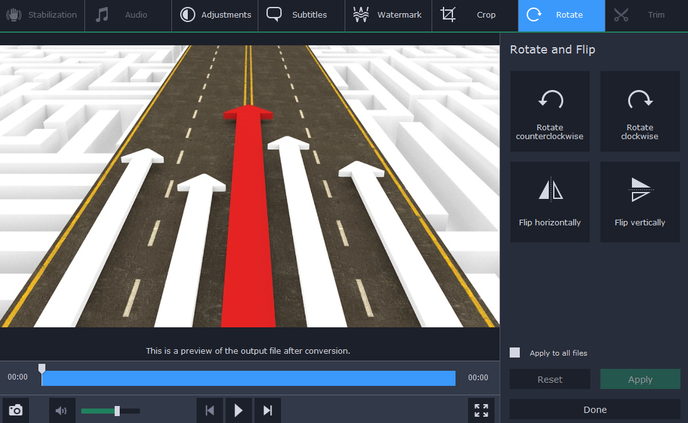Screen dimensions: 688x423
Task: Flip the video vertically
Action: [x=639, y=202]
